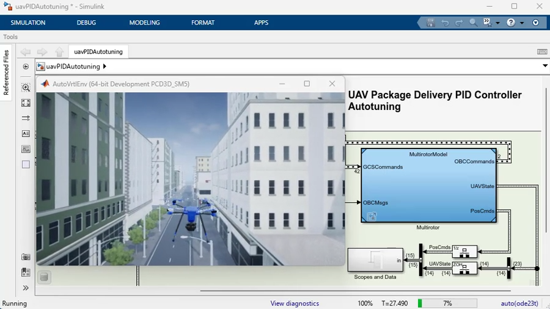
Task: Expand the Help dropdown arrow
Action: [x=522, y=23]
